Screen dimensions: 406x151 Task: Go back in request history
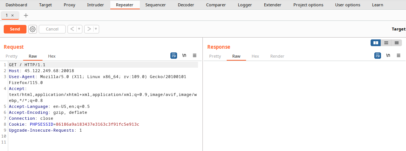point(72,29)
